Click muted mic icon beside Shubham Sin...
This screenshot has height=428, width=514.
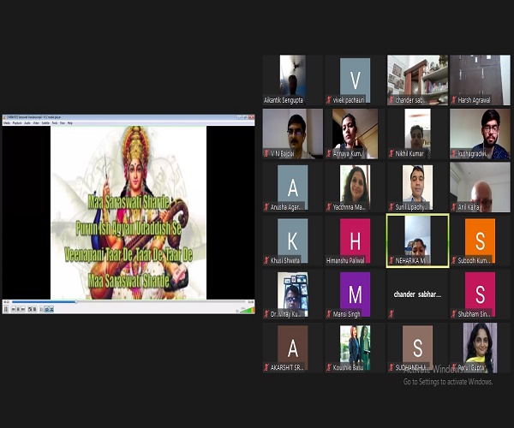pos(454,314)
